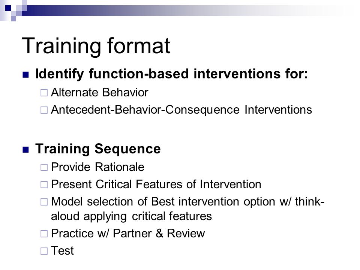Image resolution: width=360 pixels, height=270 pixels.
Task: Click the square bullet beside Alternate Behavior
Action: 44,93
